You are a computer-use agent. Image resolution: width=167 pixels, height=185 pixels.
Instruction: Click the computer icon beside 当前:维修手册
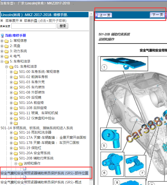2,35
